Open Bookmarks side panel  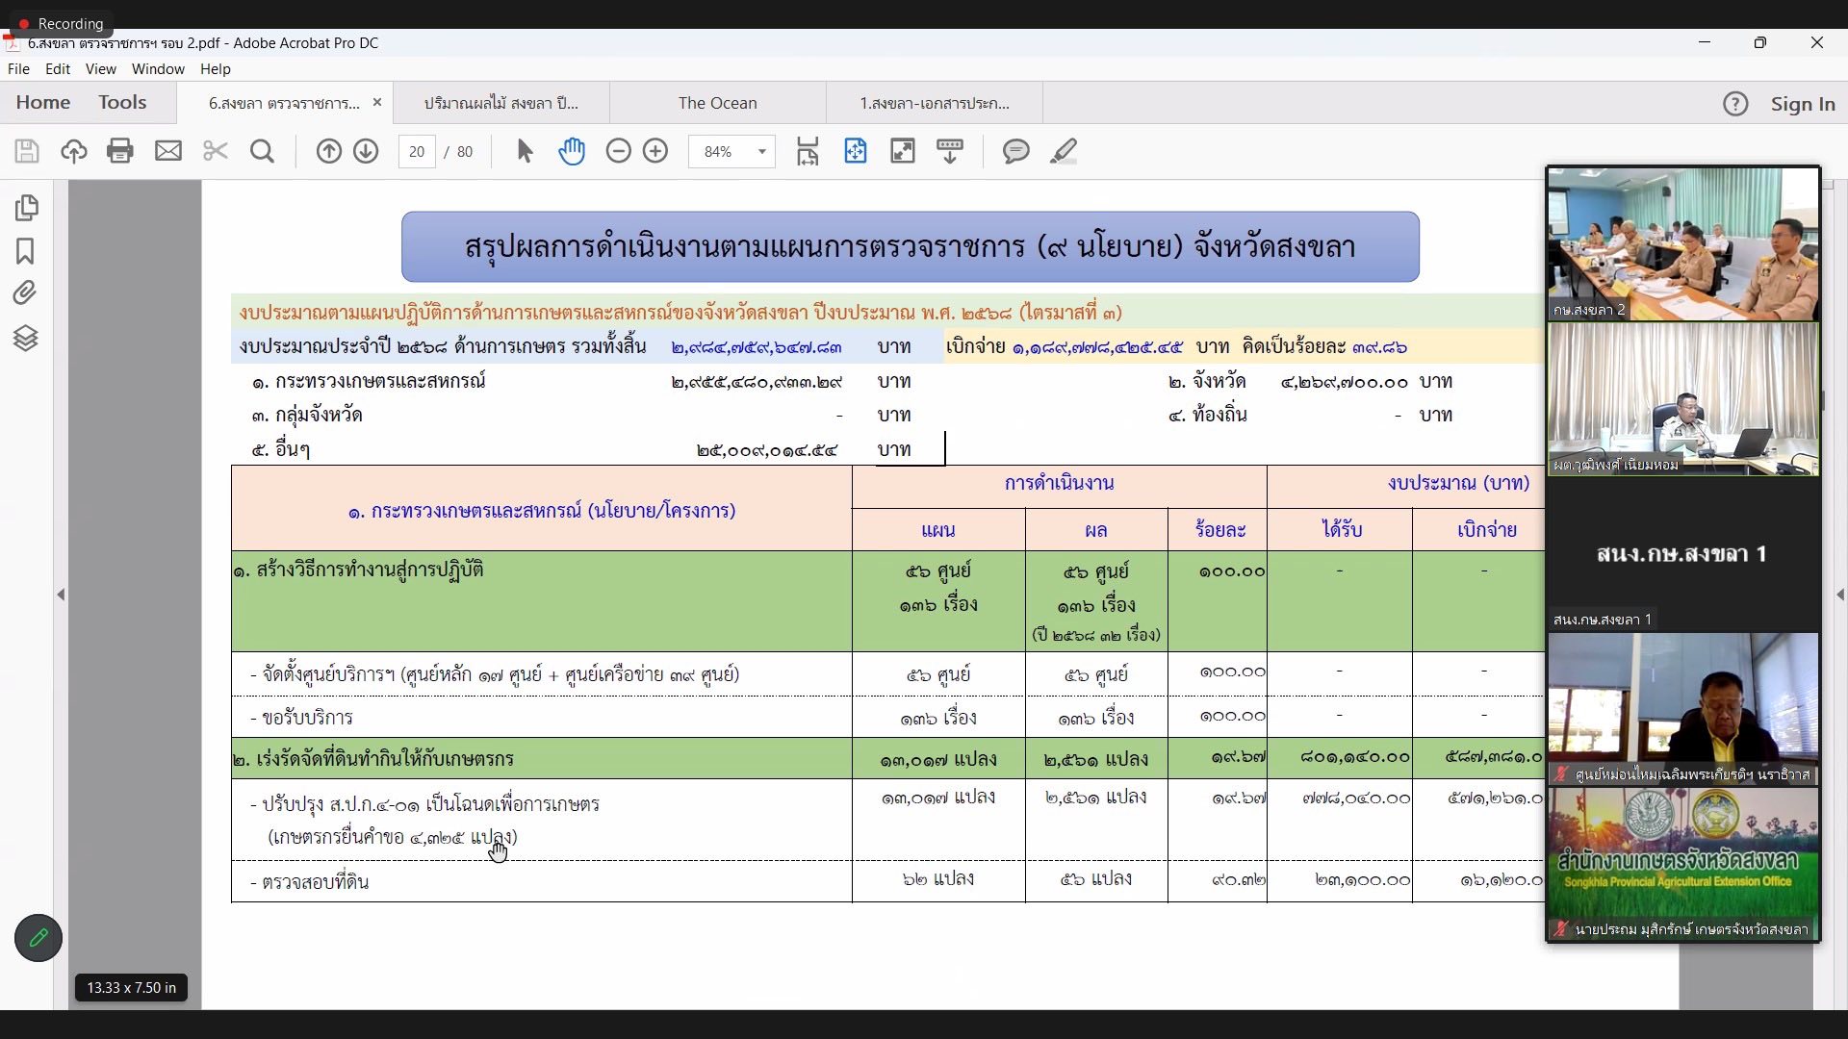[25, 251]
